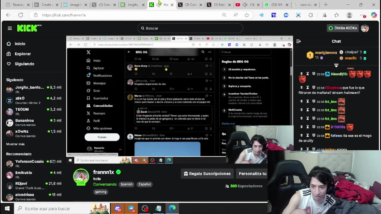This screenshot has width=381, height=214.
Task: Open Microsoft Edge in the taskbar
Action: tap(172, 209)
